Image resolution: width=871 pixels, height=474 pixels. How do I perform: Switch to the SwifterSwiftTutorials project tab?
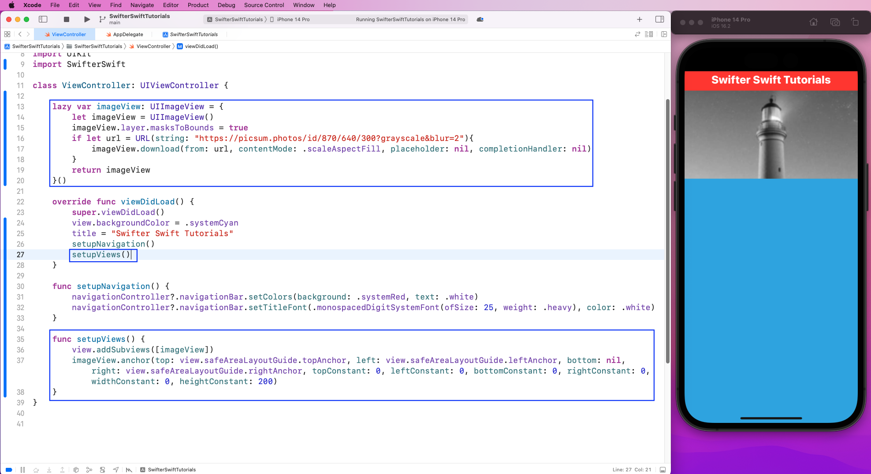click(190, 34)
